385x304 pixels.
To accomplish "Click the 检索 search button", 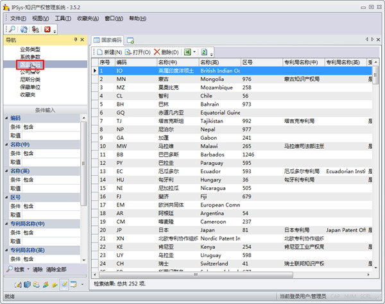I will pos(15,269).
